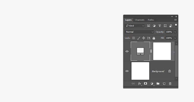Open the Kind filter dropdown

tap(135, 26)
